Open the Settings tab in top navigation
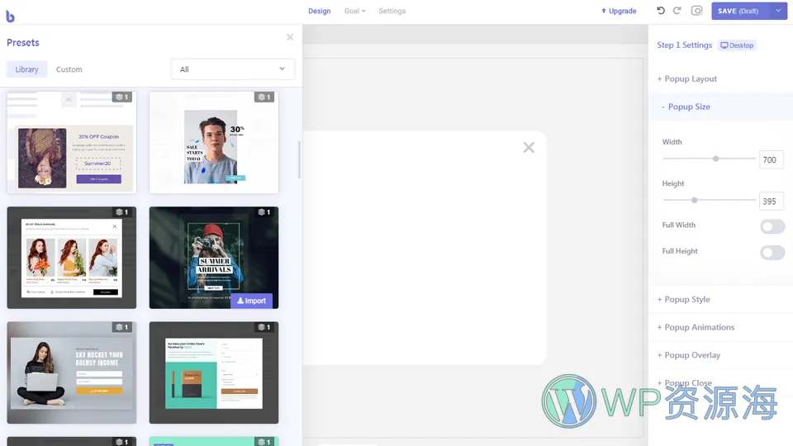Viewport: 793px width, 446px height. coord(392,12)
